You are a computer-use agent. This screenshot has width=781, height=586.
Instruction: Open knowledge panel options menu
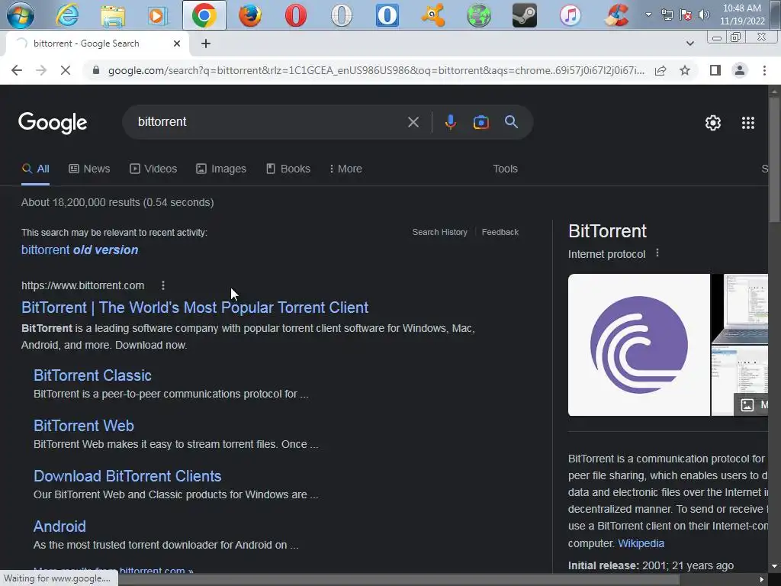coord(657,253)
